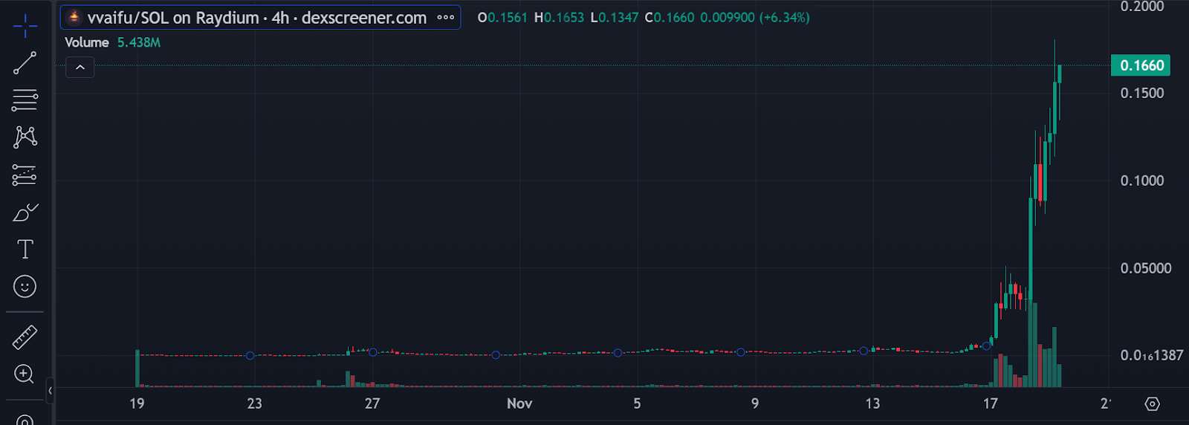The width and height of the screenshot is (1189, 425).
Task: Select the crosshair cursor tool
Action: (25, 26)
